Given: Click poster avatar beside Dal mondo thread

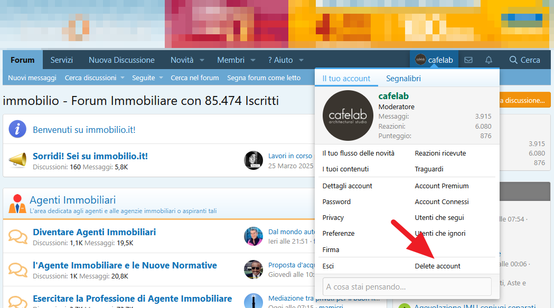Looking at the screenshot, I should (253, 236).
